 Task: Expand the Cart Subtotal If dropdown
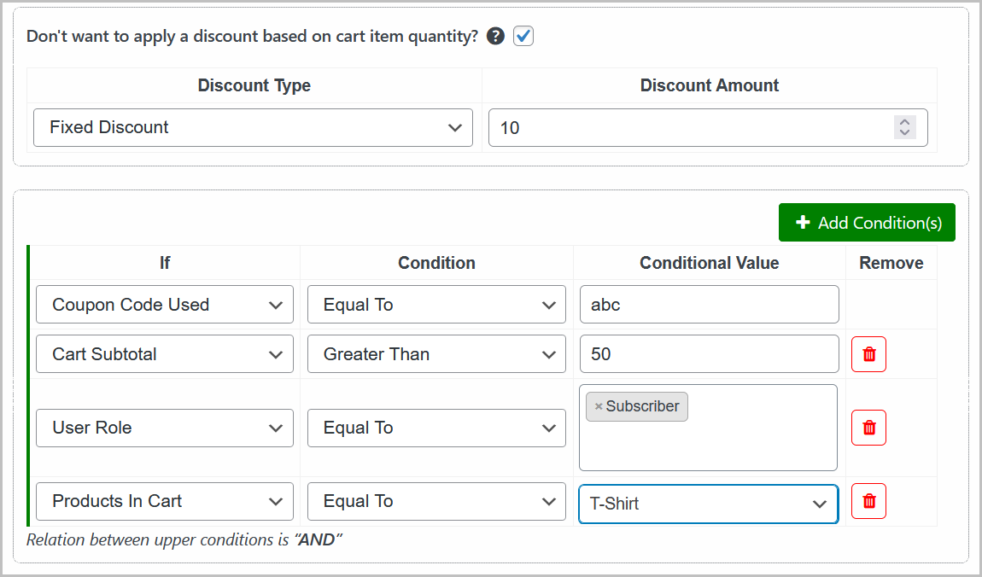click(x=164, y=353)
